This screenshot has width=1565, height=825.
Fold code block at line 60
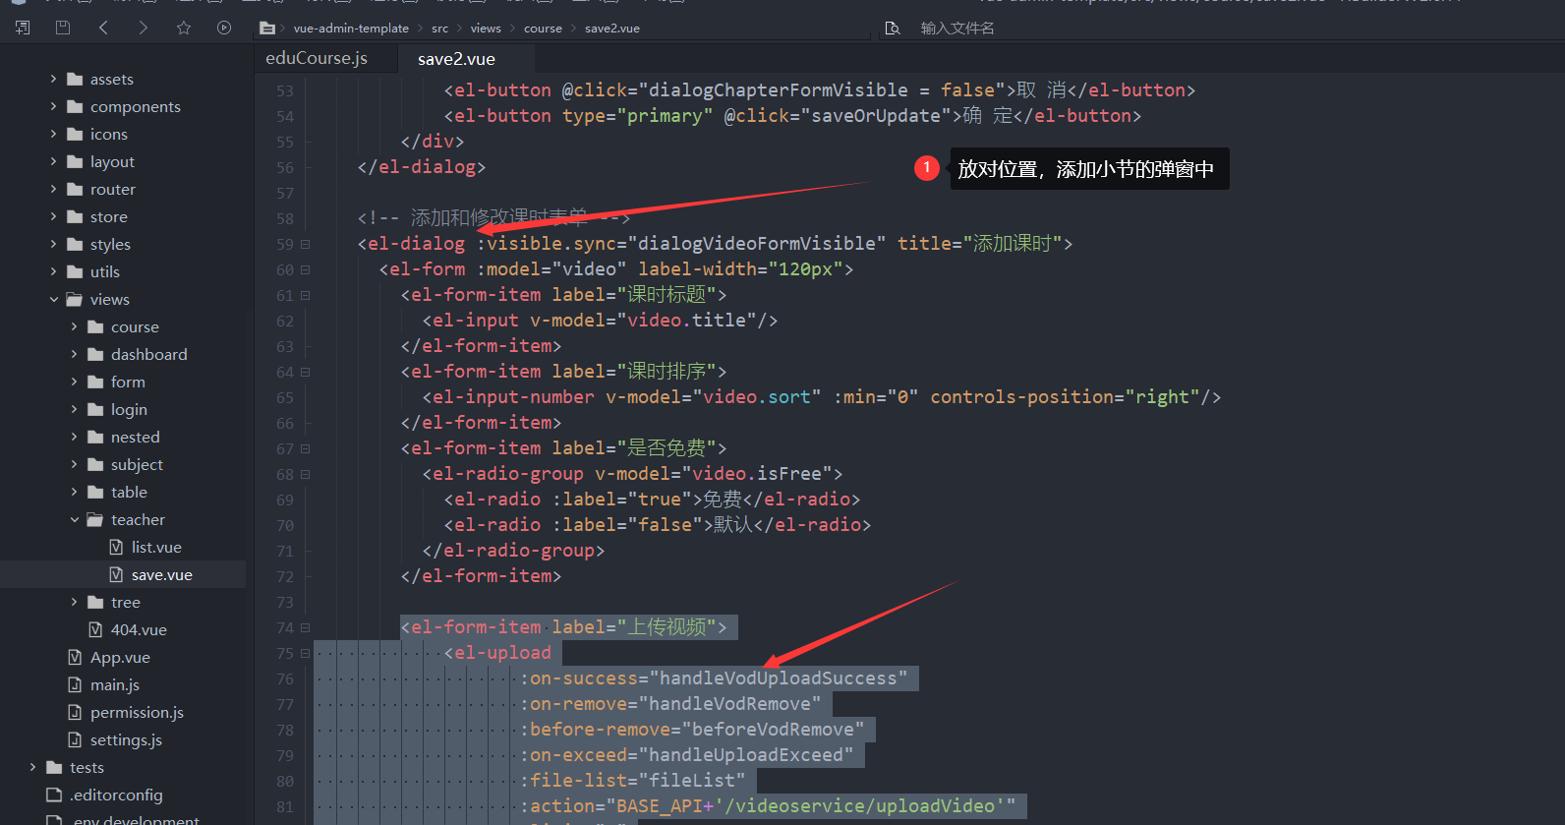click(x=305, y=269)
